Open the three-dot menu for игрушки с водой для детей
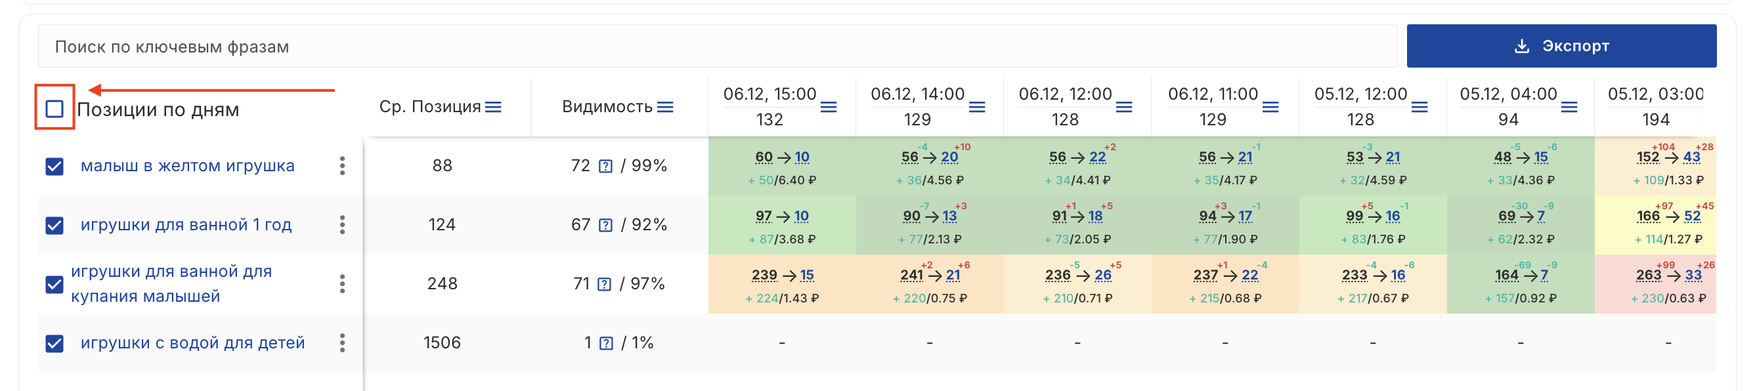 tap(342, 342)
